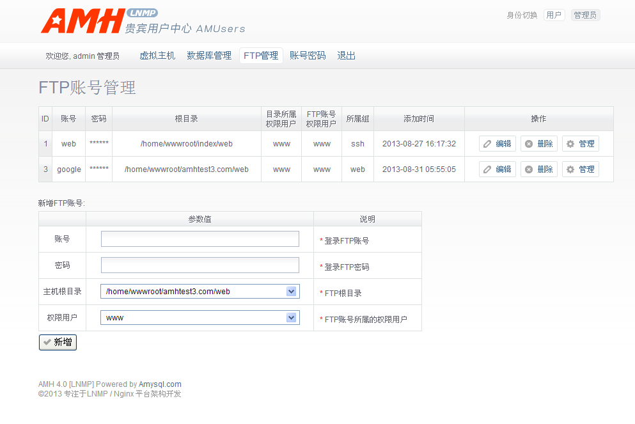Focus the 密码 input field
Image resolution: width=635 pixels, height=424 pixels.
(x=200, y=265)
